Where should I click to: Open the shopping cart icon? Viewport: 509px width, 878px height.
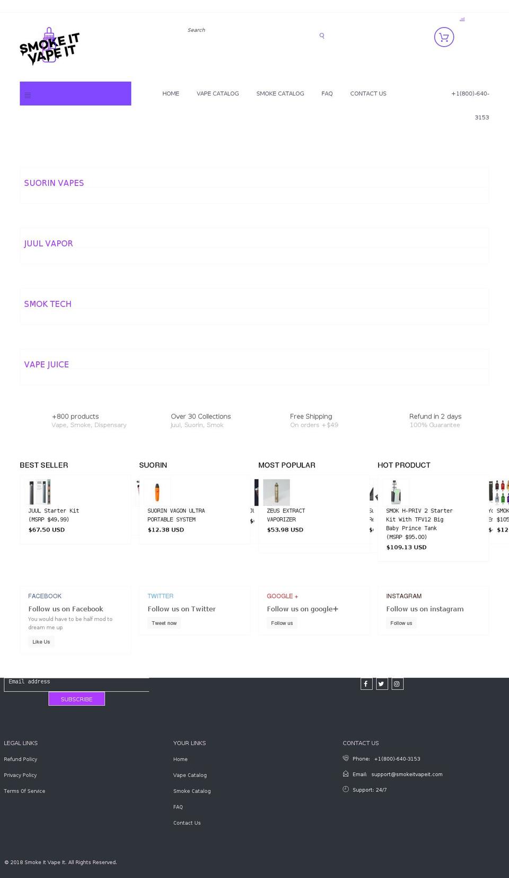tap(444, 37)
